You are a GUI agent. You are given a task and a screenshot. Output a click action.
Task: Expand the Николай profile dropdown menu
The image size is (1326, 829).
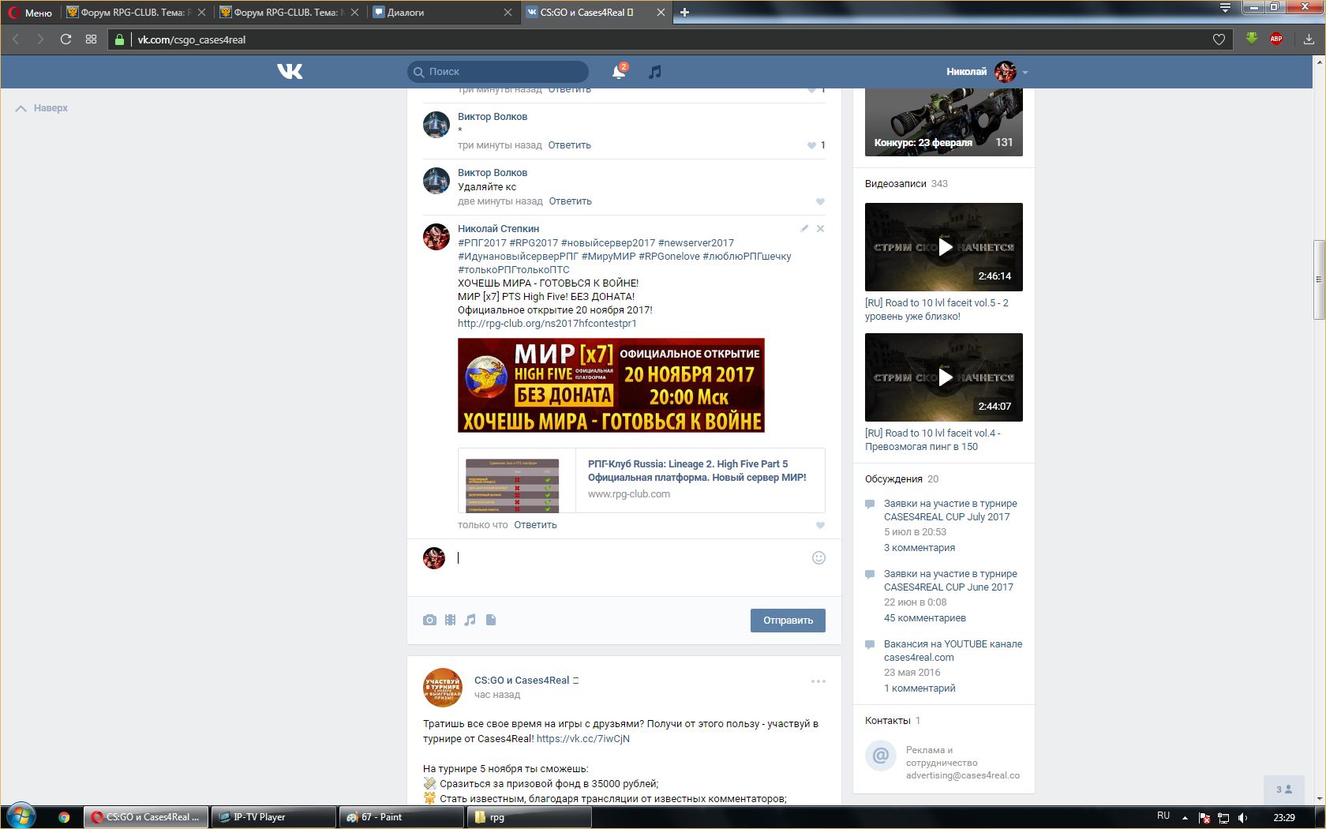tap(1025, 72)
